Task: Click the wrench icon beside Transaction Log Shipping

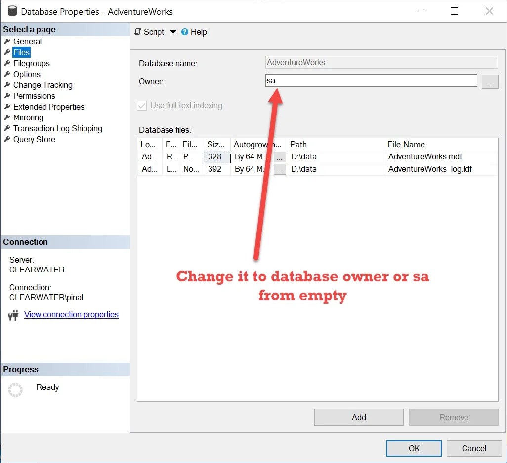Action: click(7, 128)
